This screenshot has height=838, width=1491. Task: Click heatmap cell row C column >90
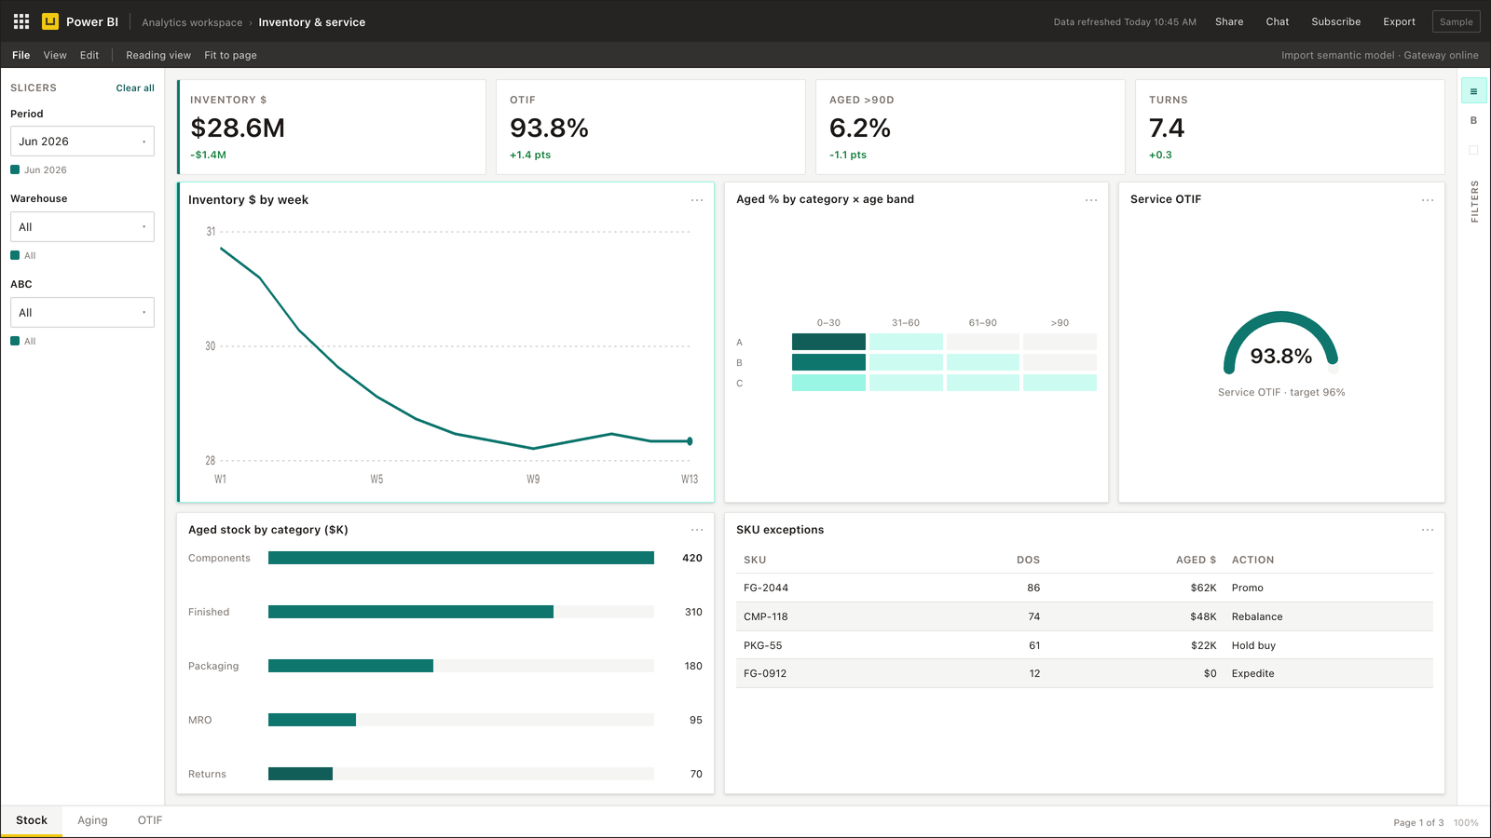pos(1060,383)
